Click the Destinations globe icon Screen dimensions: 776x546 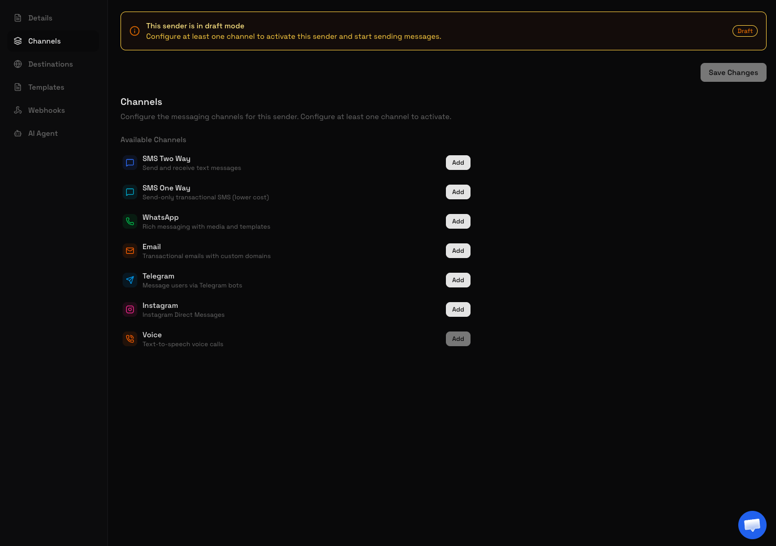17,64
